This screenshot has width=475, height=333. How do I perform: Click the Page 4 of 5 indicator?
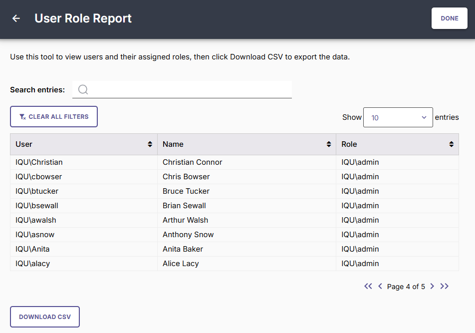click(x=406, y=287)
